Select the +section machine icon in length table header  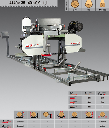pyautogui.click(x=102, y=93)
